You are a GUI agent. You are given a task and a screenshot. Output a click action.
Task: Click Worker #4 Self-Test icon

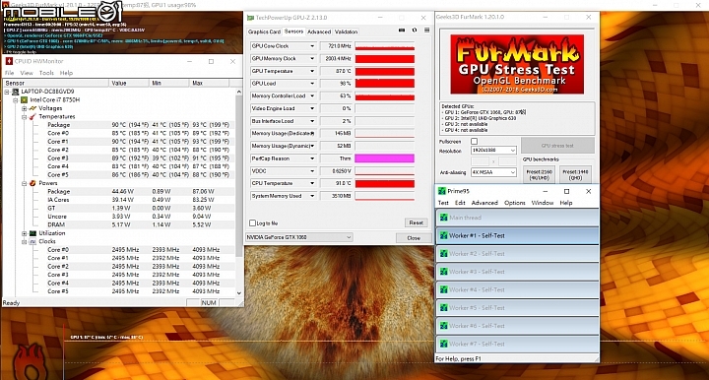pos(443,289)
